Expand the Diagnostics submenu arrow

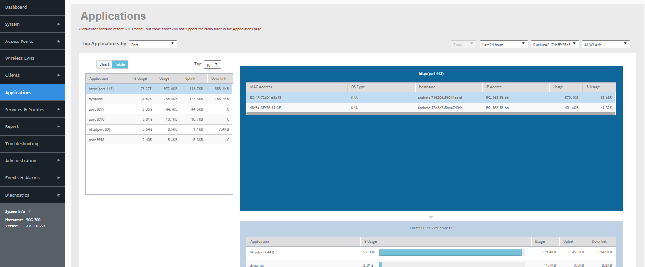(x=59, y=195)
